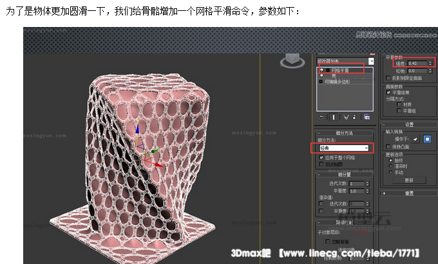Select 可编辑多边形 in the modifier stack
This screenshot has height=264, width=438.
point(338,82)
